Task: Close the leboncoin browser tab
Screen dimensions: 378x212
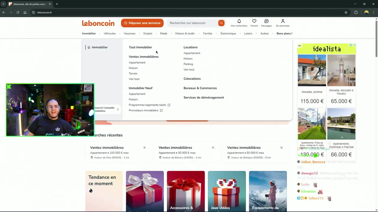Action: pos(50,4)
